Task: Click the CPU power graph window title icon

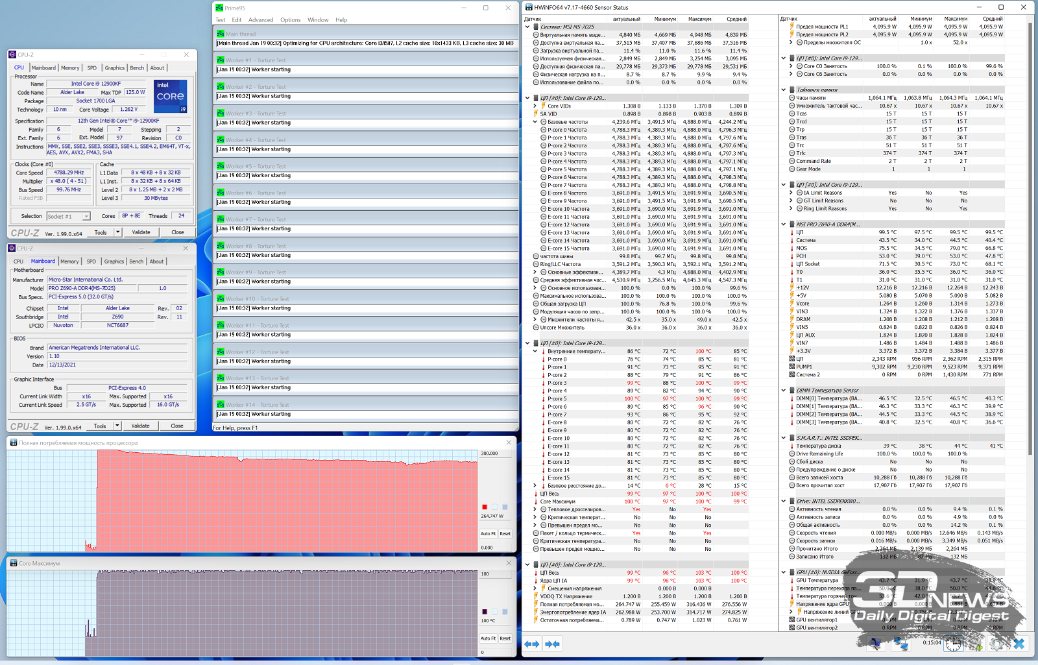Action: point(14,442)
